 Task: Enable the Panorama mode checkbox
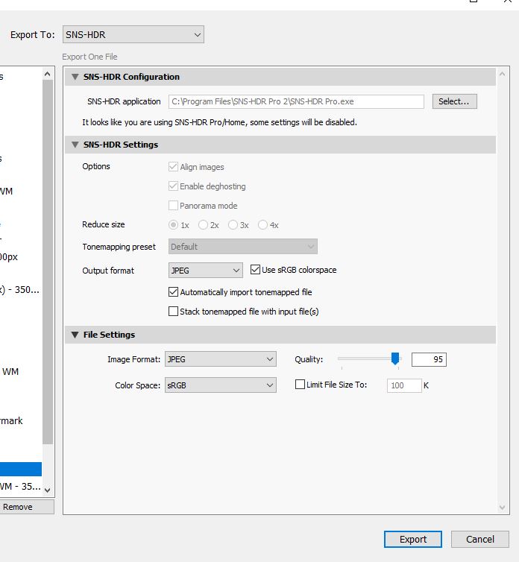click(x=173, y=206)
